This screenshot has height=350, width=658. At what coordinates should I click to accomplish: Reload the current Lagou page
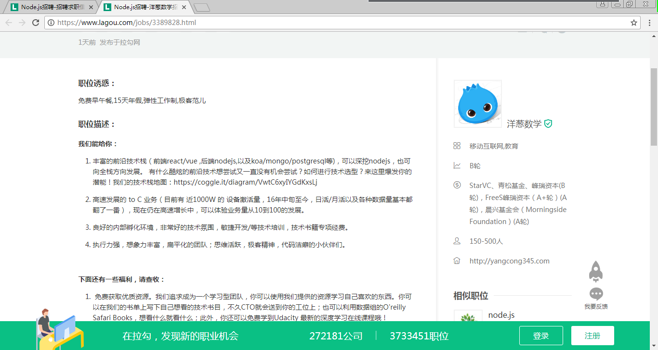(x=36, y=23)
